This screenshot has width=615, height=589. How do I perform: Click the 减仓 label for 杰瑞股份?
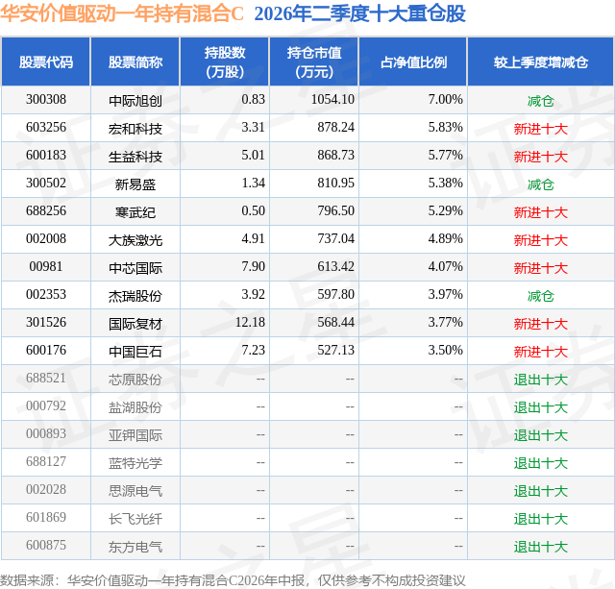(540, 296)
